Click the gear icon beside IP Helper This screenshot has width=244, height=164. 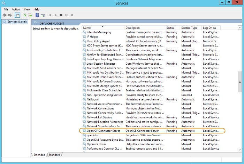coord(84,36)
